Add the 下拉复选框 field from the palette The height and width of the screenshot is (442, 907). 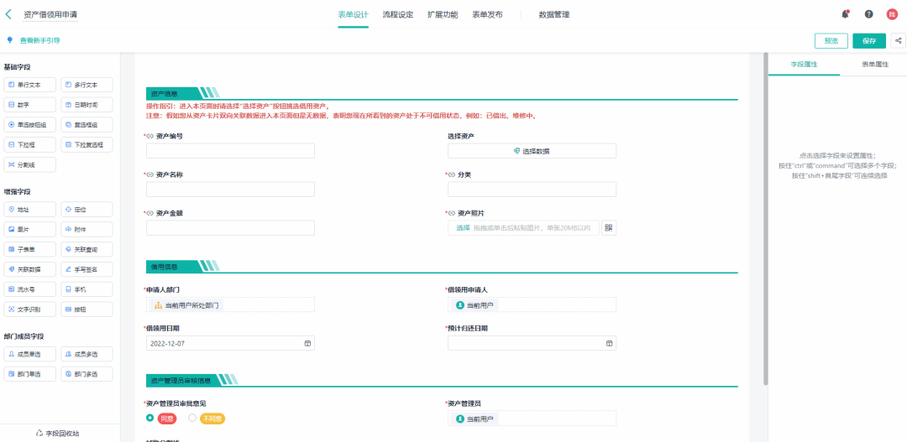87,144
